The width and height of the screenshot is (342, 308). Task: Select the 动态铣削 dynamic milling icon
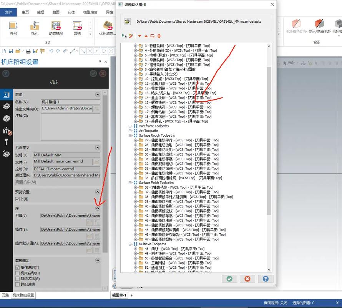pyautogui.click(x=56, y=26)
